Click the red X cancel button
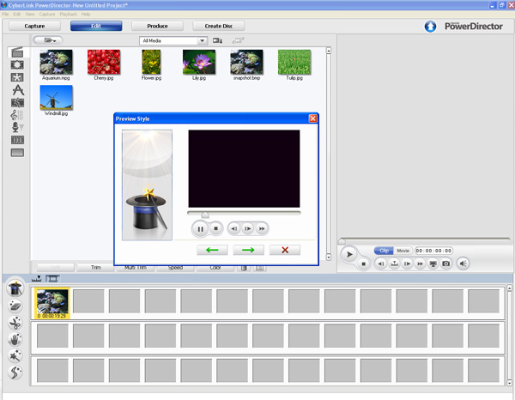The image size is (515, 400). [285, 250]
